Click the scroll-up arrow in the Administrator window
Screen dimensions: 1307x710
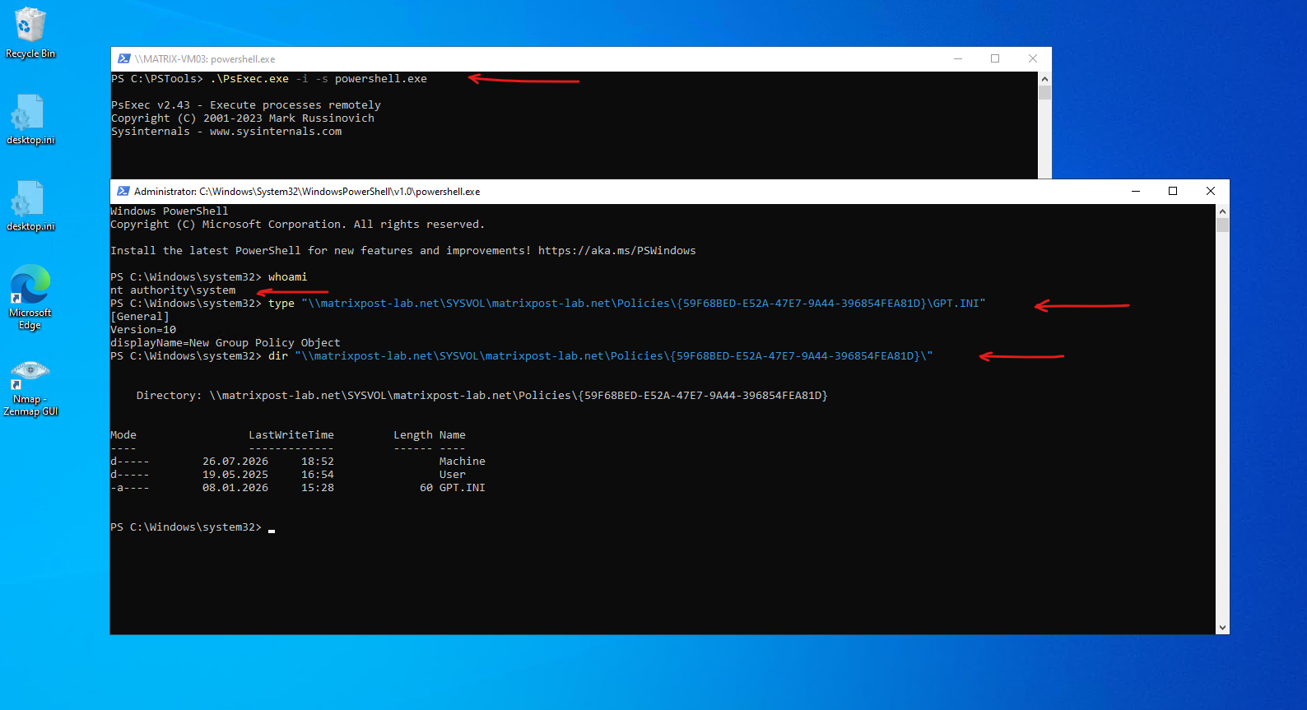coord(1222,211)
